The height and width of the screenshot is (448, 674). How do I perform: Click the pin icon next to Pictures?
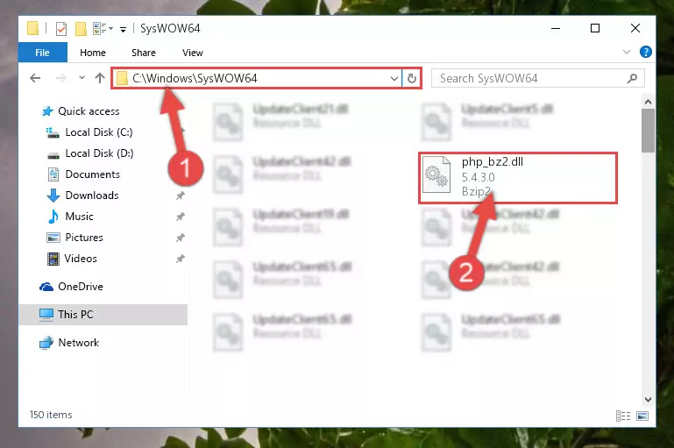180,238
